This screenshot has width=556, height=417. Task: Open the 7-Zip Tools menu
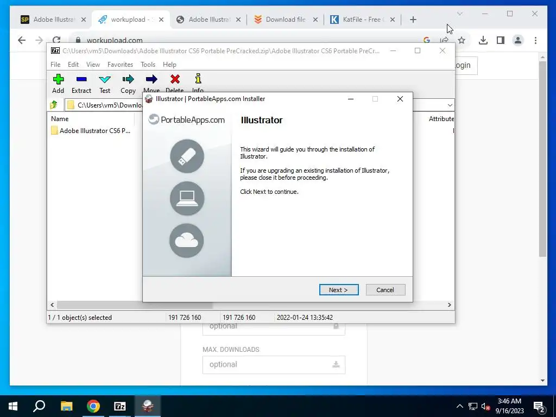point(148,65)
